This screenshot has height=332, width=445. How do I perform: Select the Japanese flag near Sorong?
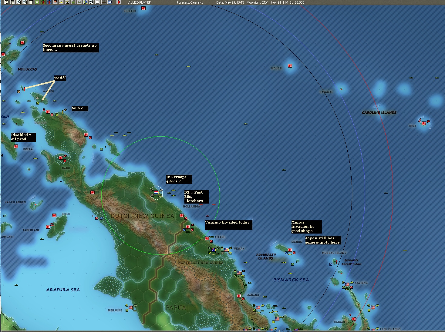(48, 112)
